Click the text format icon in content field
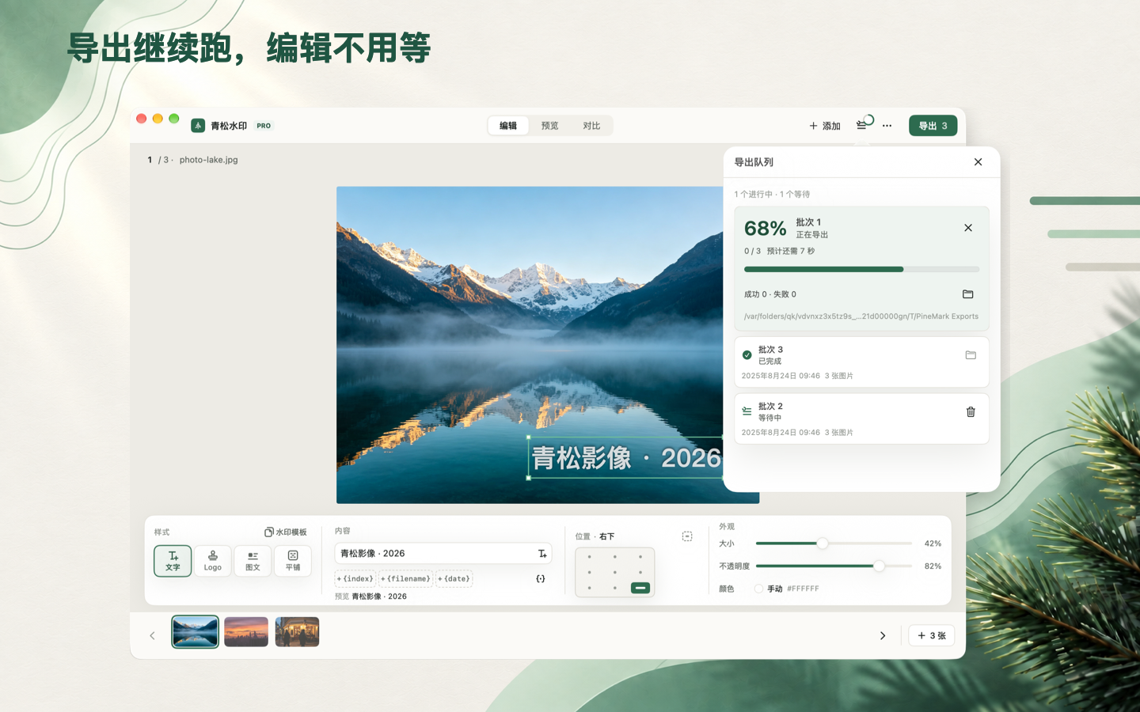This screenshot has height=712, width=1140. (x=542, y=554)
